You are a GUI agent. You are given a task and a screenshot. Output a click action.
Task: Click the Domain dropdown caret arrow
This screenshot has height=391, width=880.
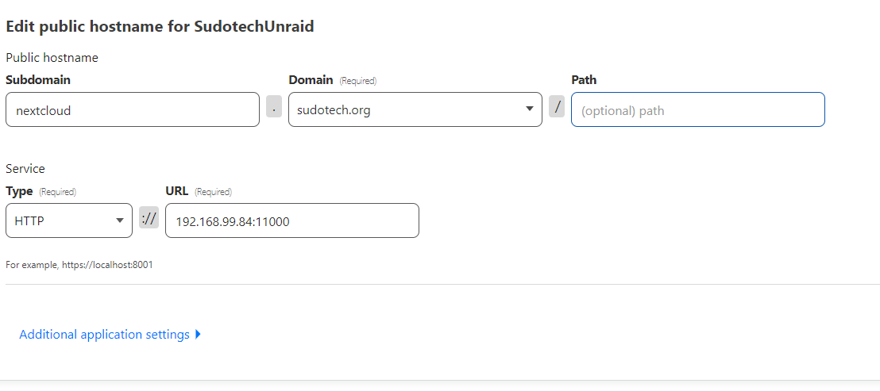click(530, 109)
